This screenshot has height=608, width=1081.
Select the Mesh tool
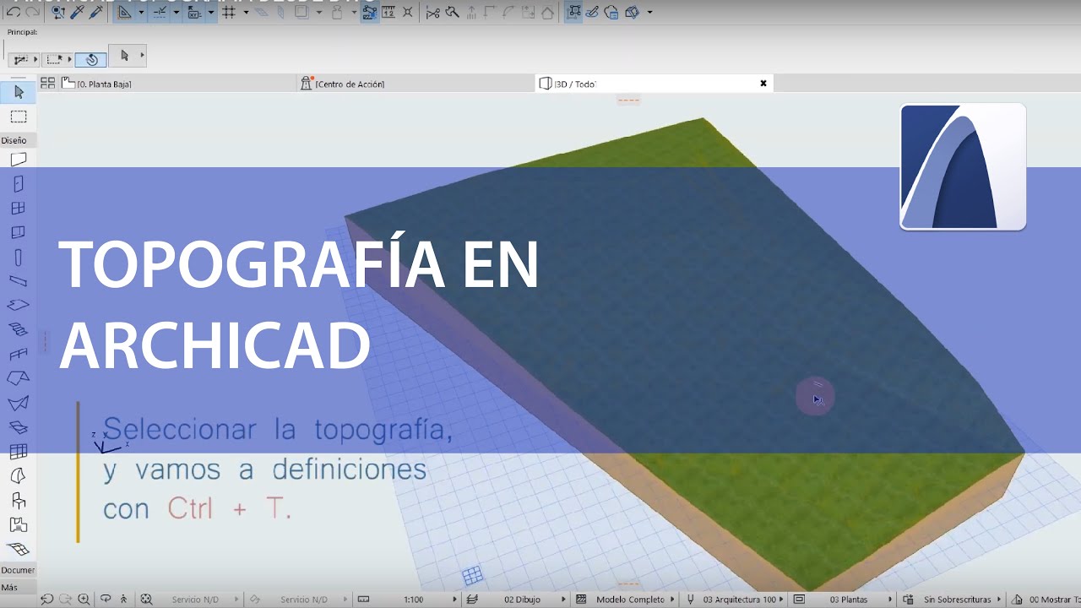point(19,550)
